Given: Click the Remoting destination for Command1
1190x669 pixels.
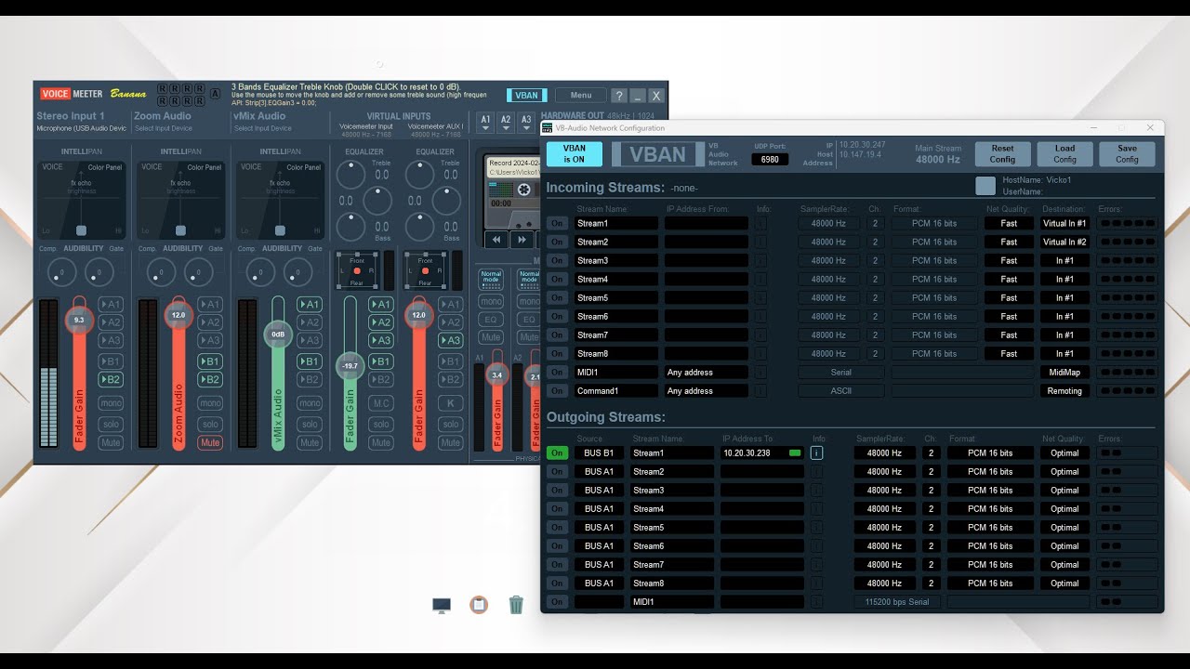Looking at the screenshot, I should [1064, 390].
